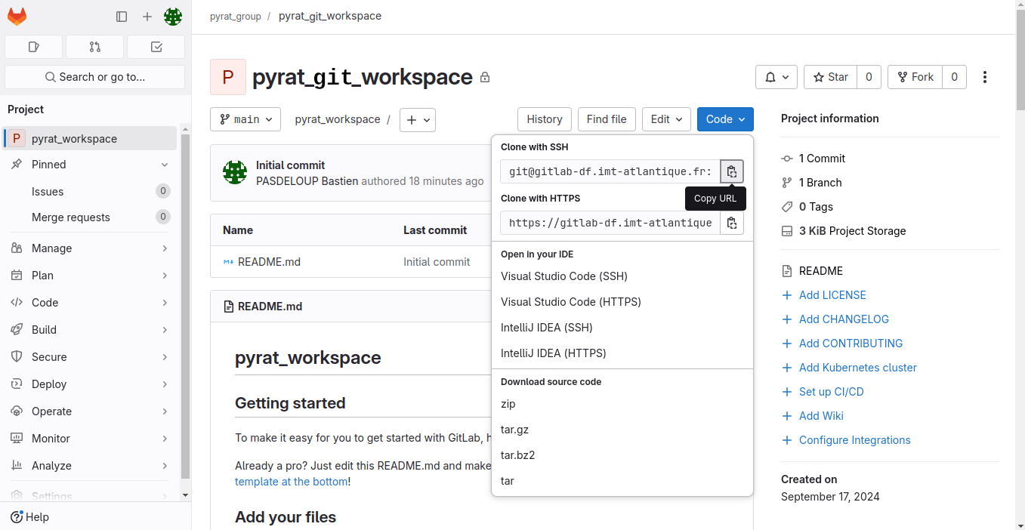Open the project actions kebab menu
The height and width of the screenshot is (530, 1025).
[984, 77]
